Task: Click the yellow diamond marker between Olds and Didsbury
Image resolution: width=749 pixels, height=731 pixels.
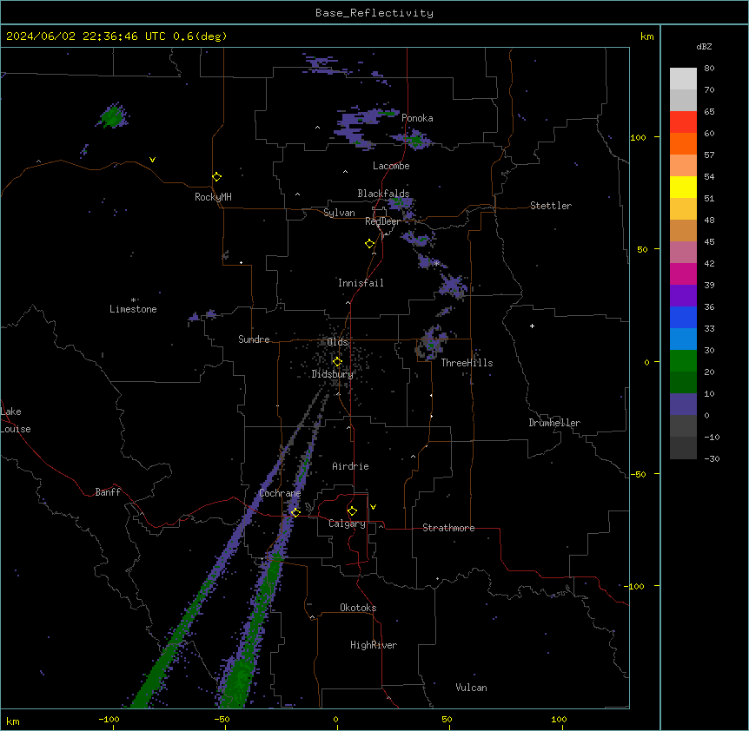Action: 337,361
